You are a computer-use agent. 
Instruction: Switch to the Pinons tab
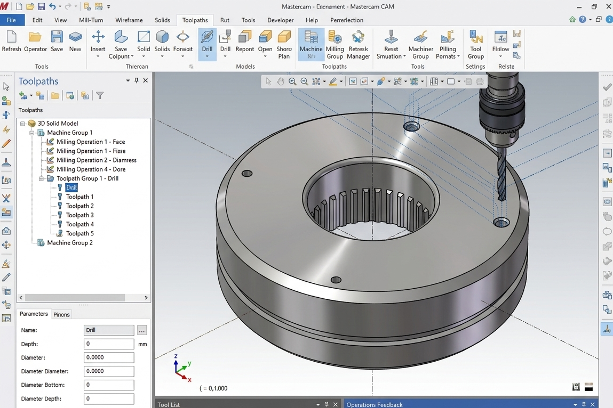61,314
